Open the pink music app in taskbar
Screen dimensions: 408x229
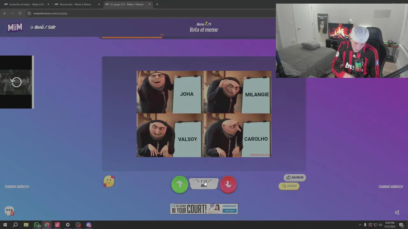tap(57, 225)
